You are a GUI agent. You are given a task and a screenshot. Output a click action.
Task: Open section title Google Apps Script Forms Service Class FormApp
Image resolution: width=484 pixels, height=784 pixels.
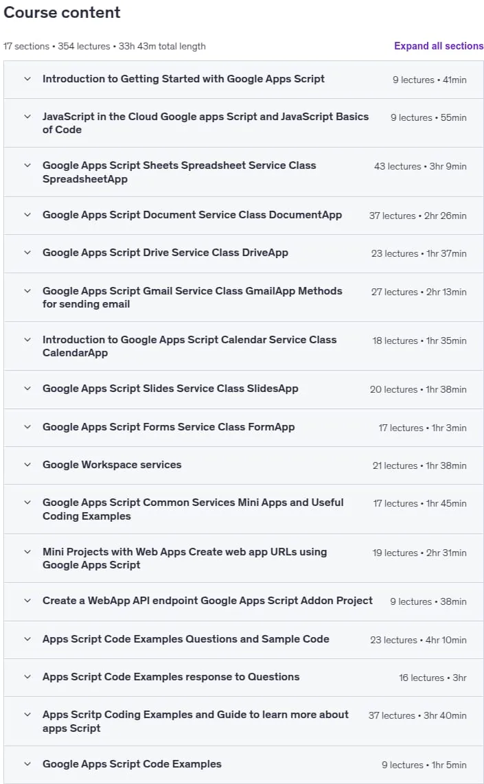168,427
